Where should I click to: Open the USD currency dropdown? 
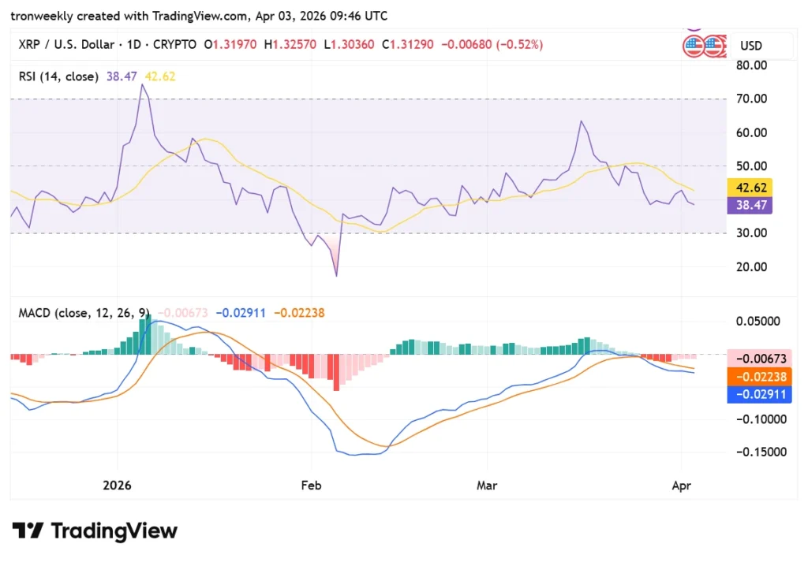point(750,45)
